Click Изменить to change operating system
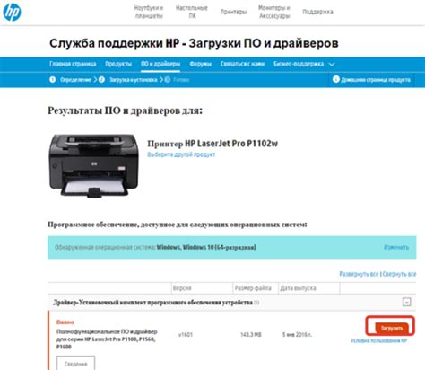This screenshot has width=425, height=370. coord(396,247)
